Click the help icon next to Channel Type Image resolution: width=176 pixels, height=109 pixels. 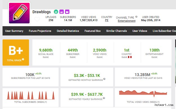136,17
